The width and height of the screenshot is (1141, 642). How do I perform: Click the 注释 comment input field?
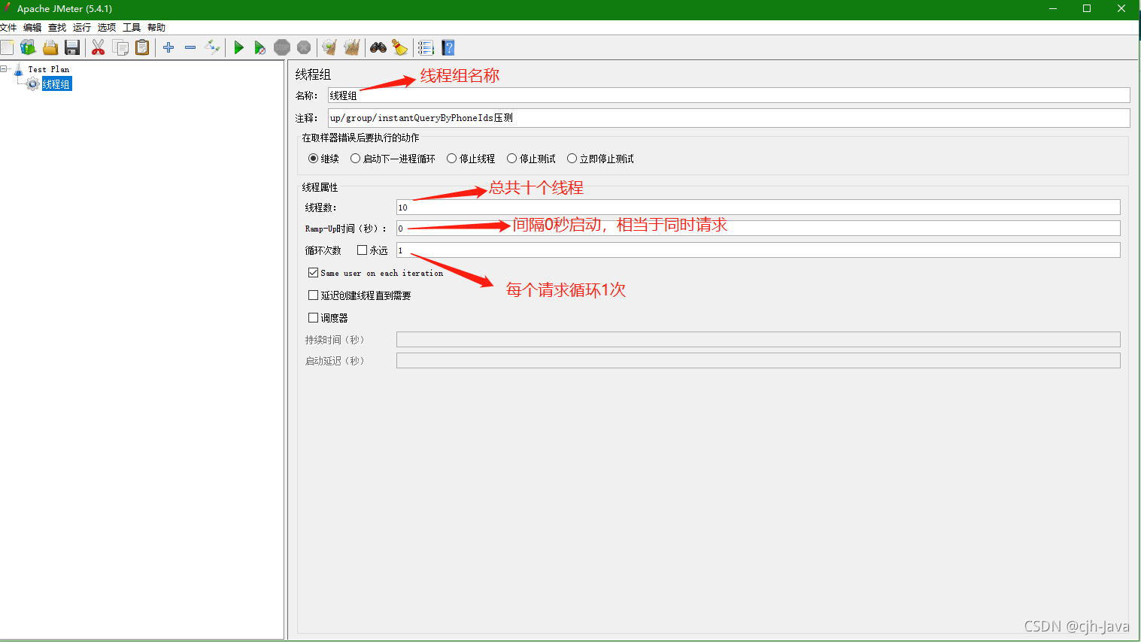click(729, 118)
